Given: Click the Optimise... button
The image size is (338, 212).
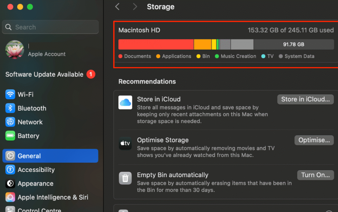Looking at the screenshot, I should tap(314, 140).
